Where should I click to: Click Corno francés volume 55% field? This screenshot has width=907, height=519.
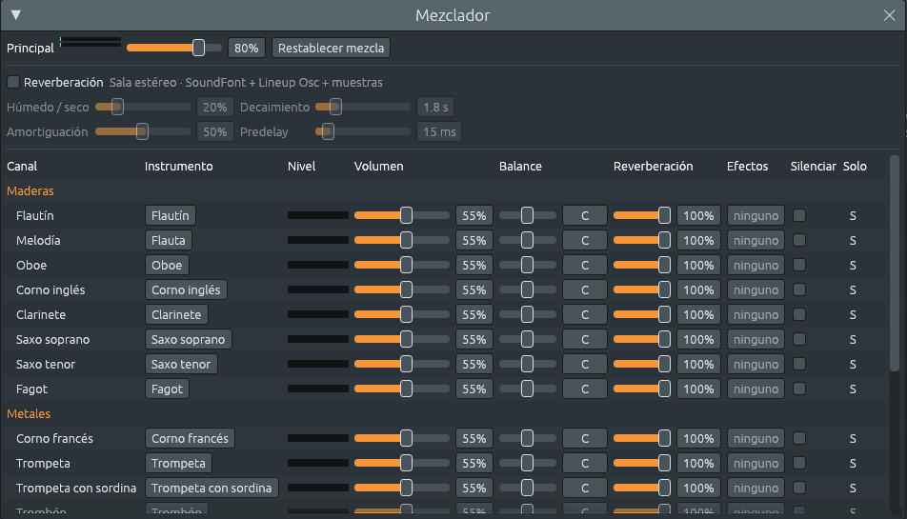(x=474, y=439)
